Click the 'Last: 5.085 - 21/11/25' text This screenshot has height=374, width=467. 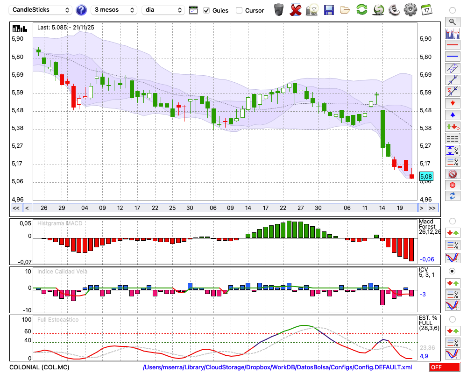click(65, 28)
